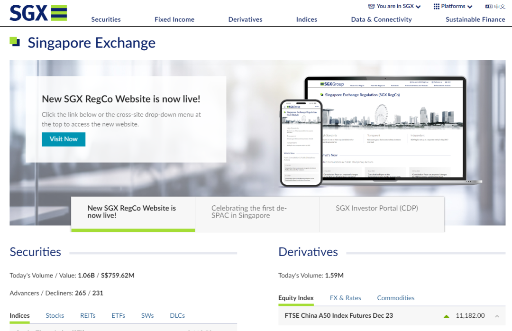Click the people icon beside You are in SGX
512x331 pixels.
click(371, 7)
